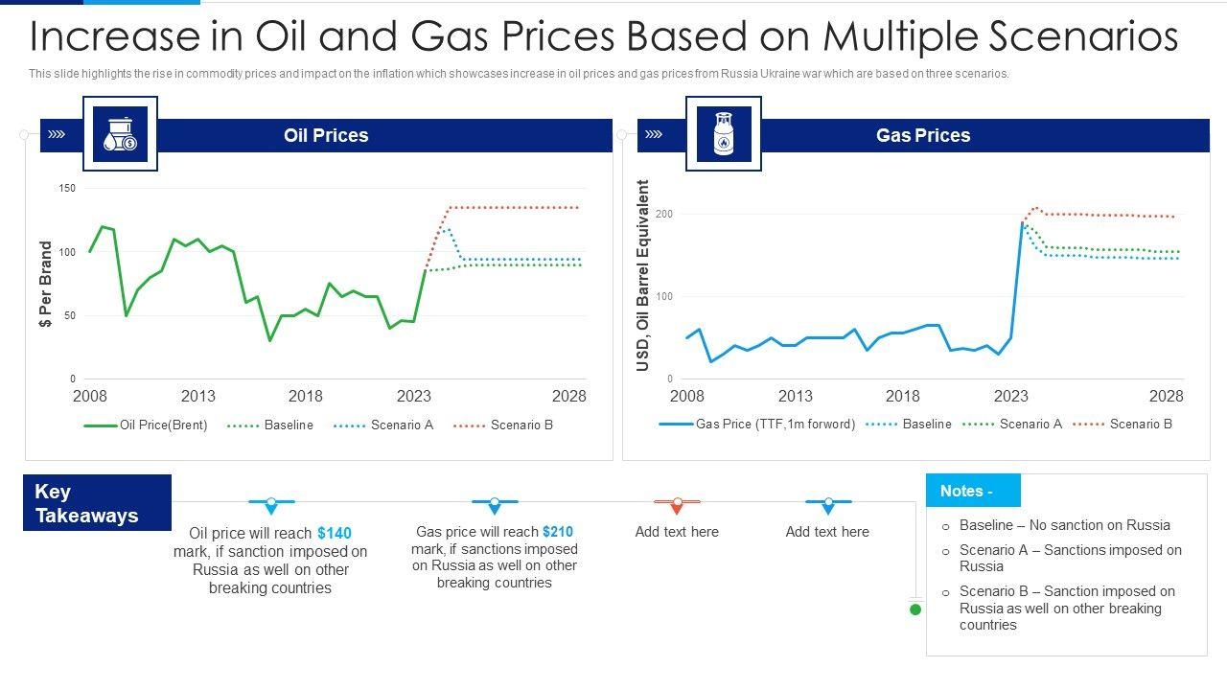Click the gas cylinder icon
1227x690 pixels.
pos(724,134)
